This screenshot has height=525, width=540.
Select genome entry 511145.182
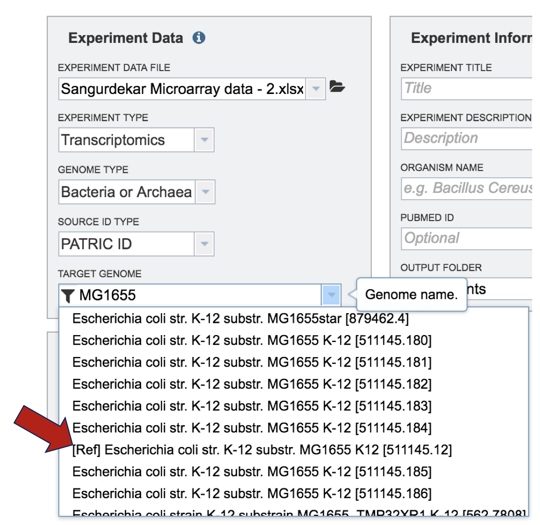coord(252,384)
